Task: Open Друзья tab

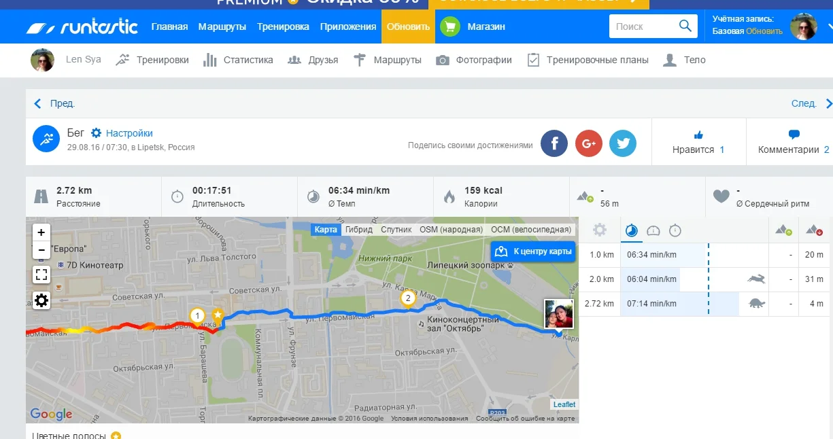Action: [313, 60]
